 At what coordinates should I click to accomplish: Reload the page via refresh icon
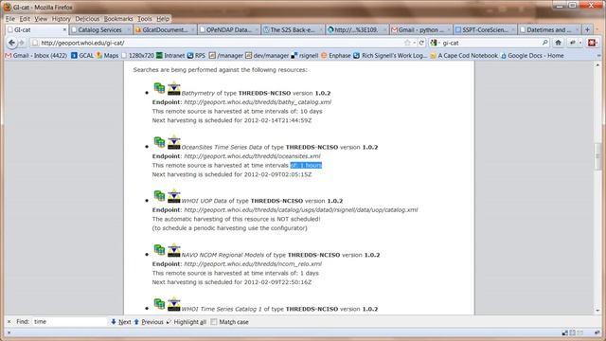421,43
